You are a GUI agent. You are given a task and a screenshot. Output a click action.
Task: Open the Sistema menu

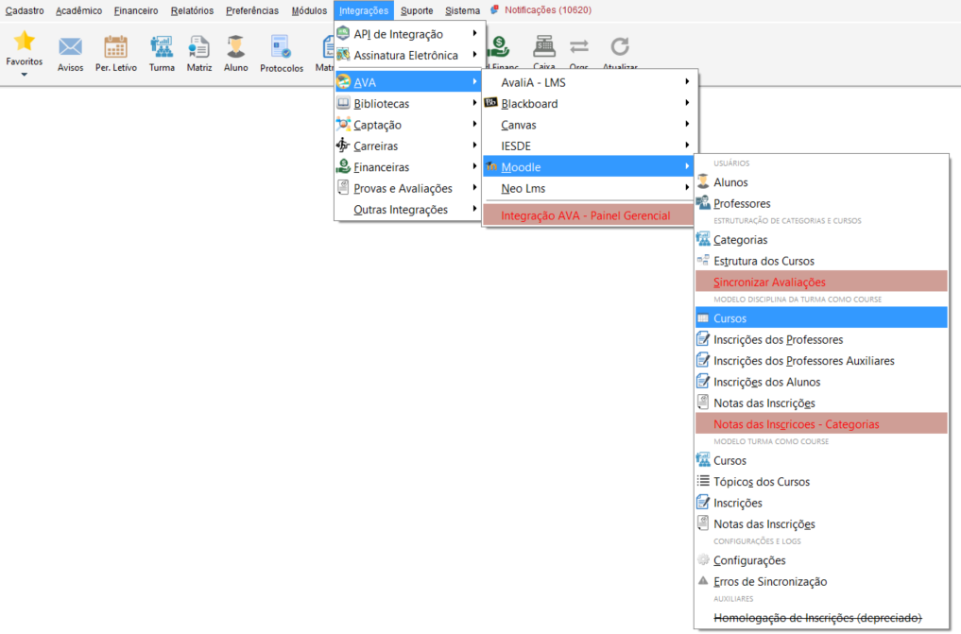coord(463,10)
